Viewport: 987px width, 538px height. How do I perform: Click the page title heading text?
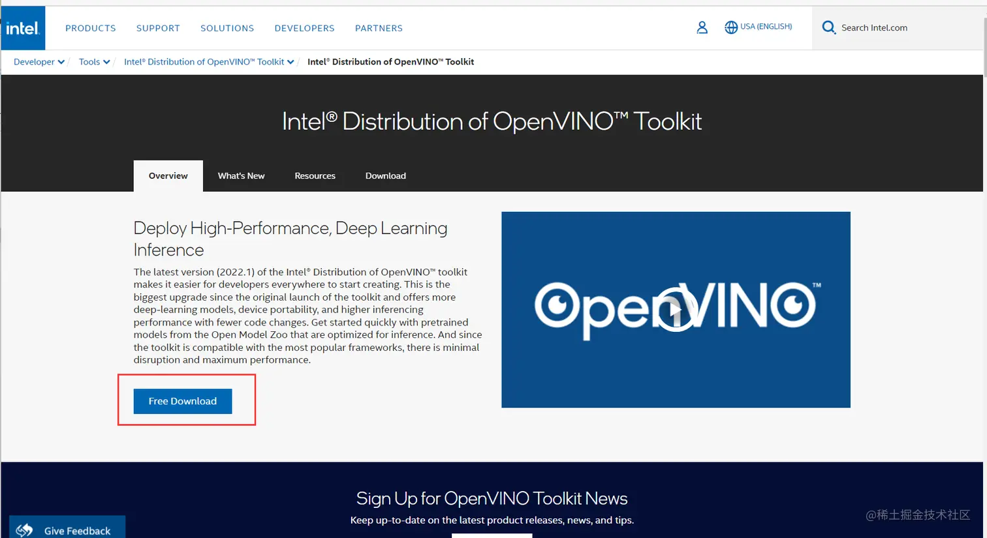coord(492,121)
